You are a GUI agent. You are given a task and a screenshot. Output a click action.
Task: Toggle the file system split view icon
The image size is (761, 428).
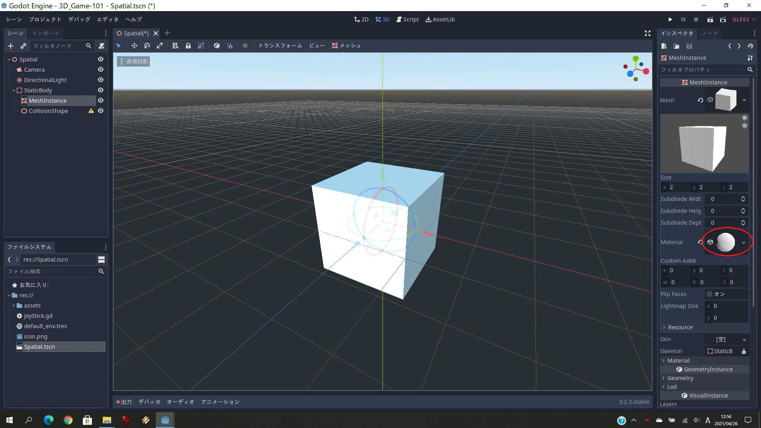coord(101,260)
